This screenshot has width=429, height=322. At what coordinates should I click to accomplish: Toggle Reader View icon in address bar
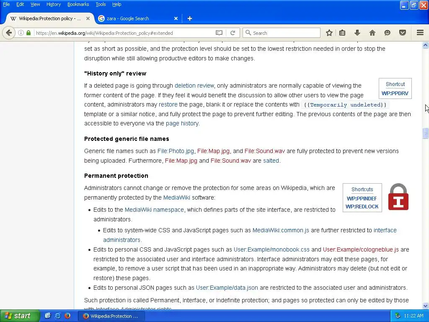pyautogui.click(x=219, y=33)
